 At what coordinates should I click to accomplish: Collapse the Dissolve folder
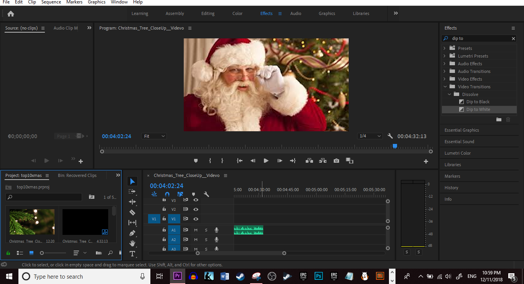coord(450,94)
